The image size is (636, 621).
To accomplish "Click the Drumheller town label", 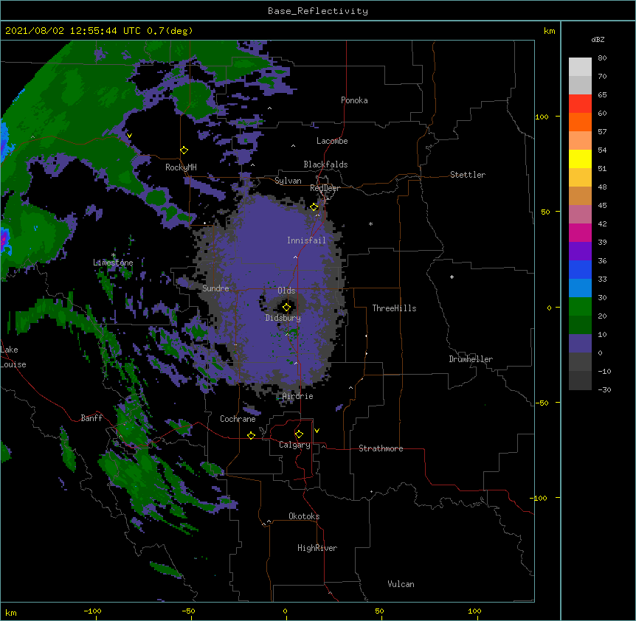I will 471,359.
